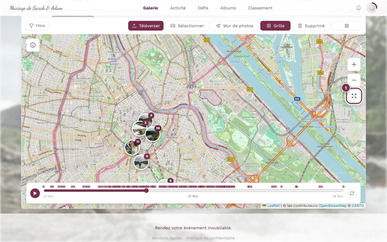Zoom in on the map
Image resolution: width=387 pixels, height=242 pixels.
[354, 65]
